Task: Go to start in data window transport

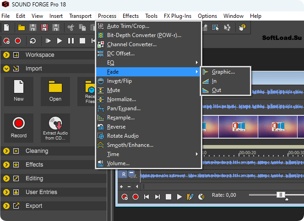Action: coord(147,197)
